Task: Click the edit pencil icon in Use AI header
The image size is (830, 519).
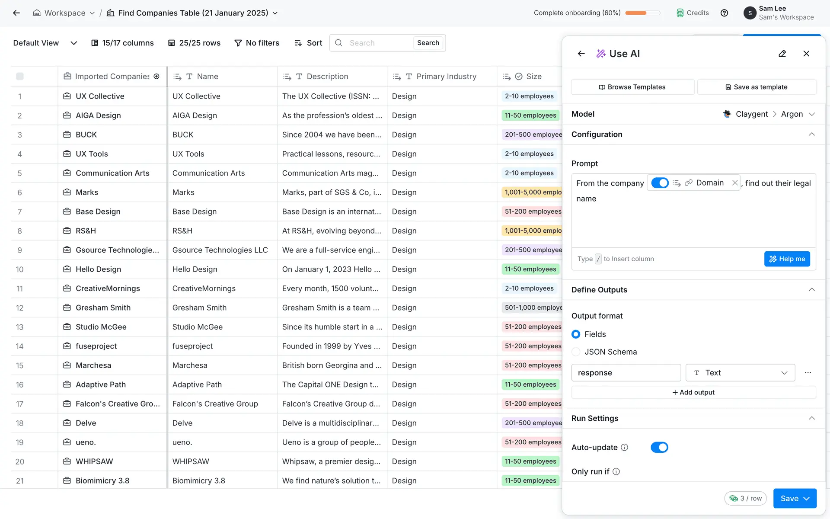Action: [x=782, y=54]
